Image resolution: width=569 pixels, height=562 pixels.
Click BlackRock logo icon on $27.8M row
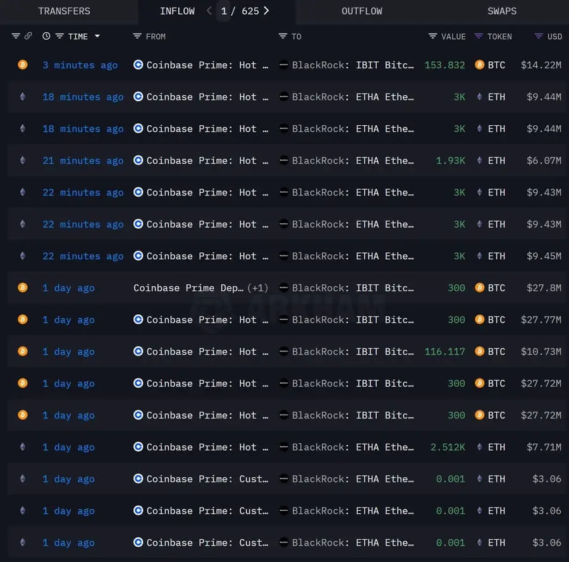click(284, 288)
